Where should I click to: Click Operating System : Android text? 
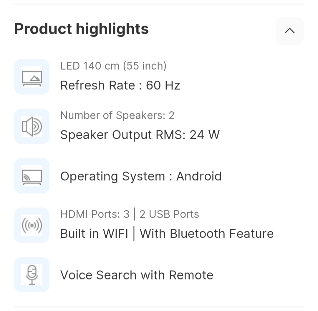click(x=141, y=176)
